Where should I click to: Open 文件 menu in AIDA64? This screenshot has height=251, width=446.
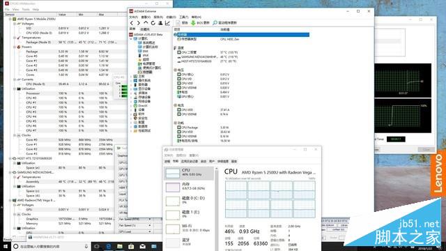pyautogui.click(x=133, y=17)
